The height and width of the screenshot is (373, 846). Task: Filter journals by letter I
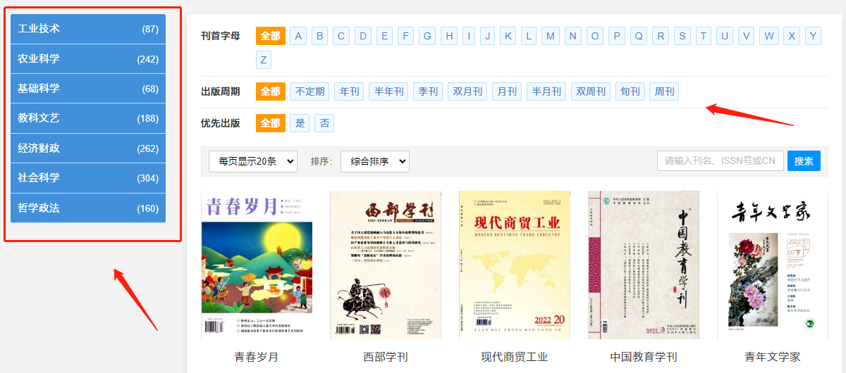(x=469, y=36)
